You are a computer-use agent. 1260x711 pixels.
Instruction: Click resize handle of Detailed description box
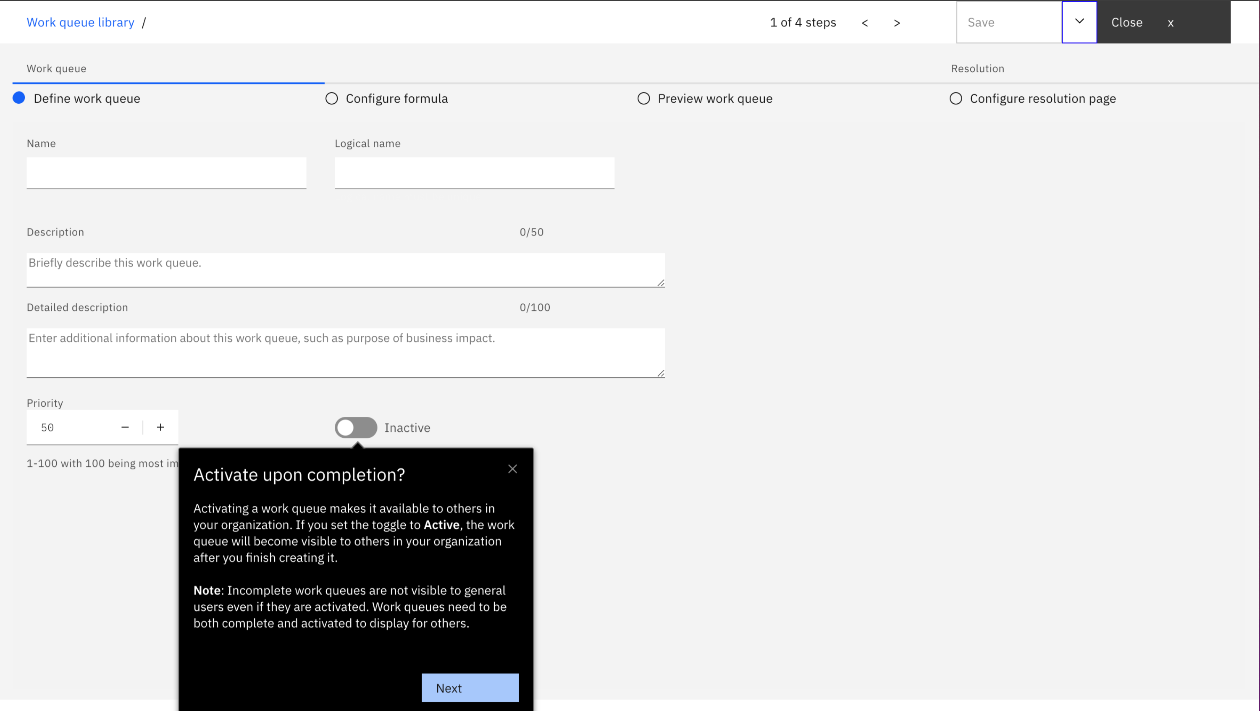(x=661, y=373)
